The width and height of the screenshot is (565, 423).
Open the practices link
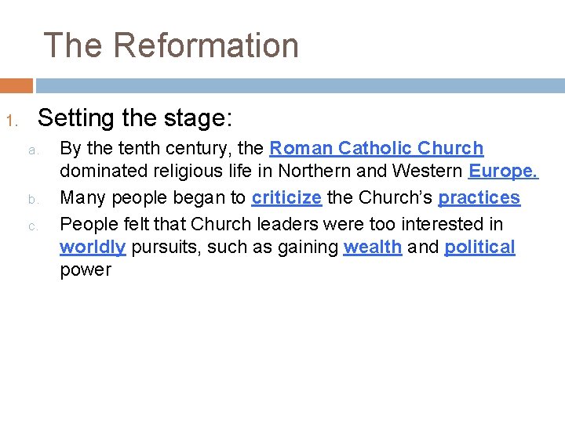pos(479,197)
